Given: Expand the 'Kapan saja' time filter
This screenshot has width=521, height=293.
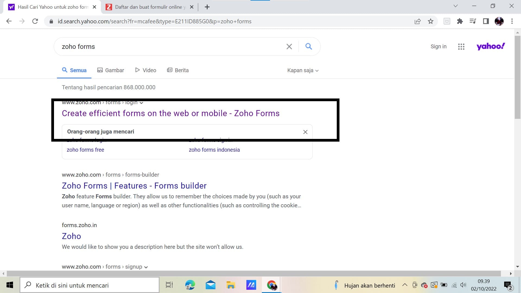Looking at the screenshot, I should click(x=303, y=71).
